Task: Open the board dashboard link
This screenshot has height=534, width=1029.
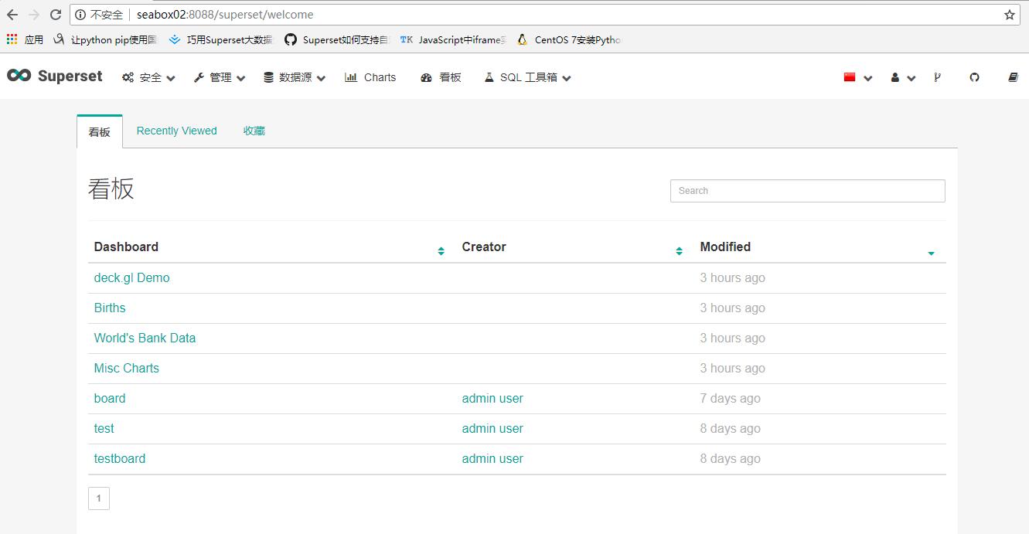Action: pos(110,398)
